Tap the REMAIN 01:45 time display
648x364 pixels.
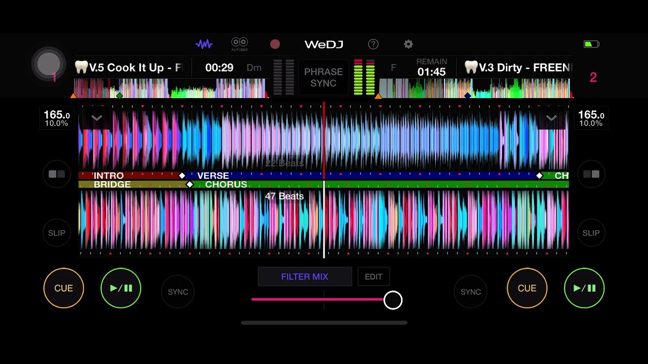431,68
